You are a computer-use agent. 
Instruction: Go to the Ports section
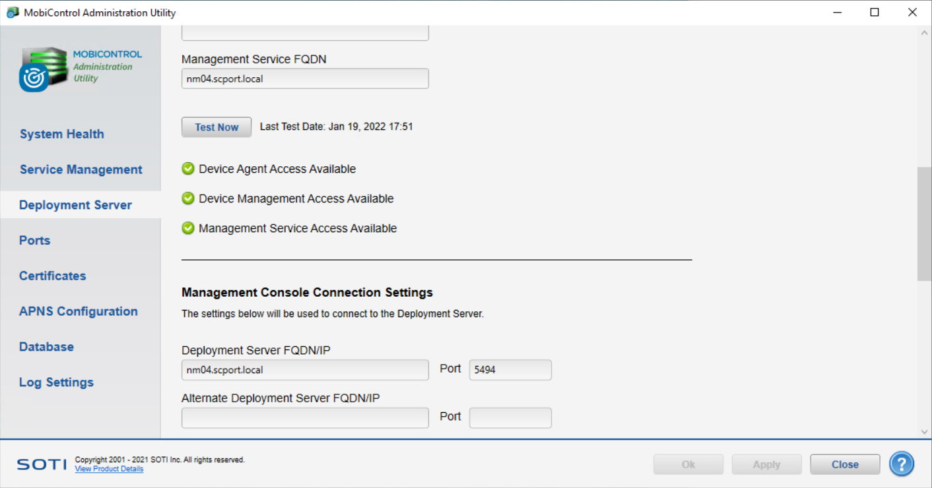point(35,241)
